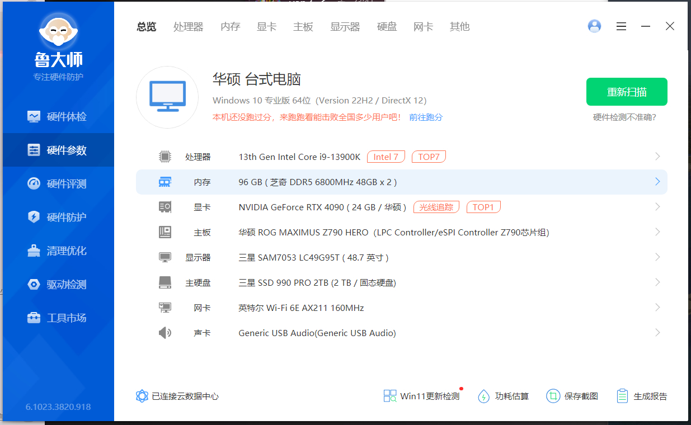
Task: Expand the 内存 row arrow
Action: [657, 182]
